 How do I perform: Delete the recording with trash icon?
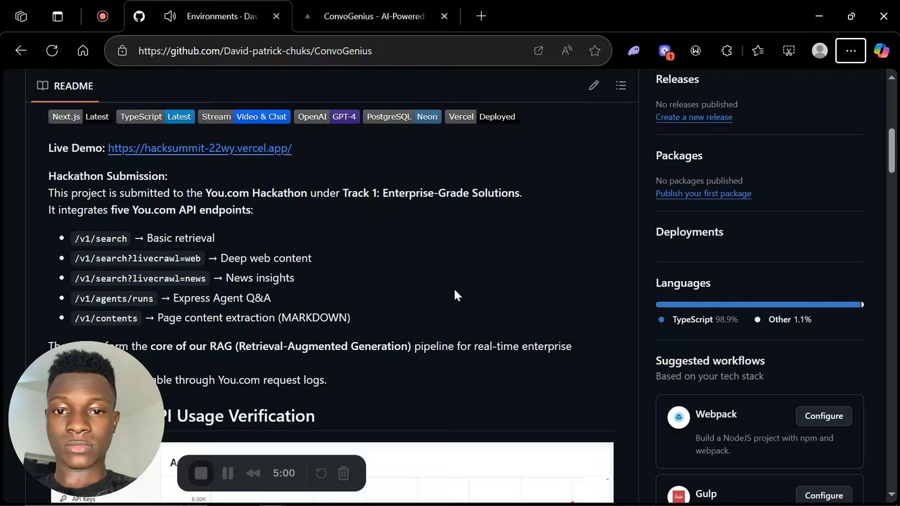pos(344,473)
